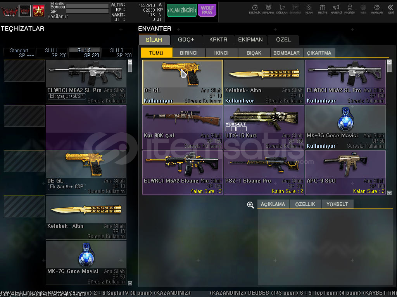The width and height of the screenshot is (397, 297).
Task: Switch to the SİLAH inventory tab
Action: coord(154,40)
